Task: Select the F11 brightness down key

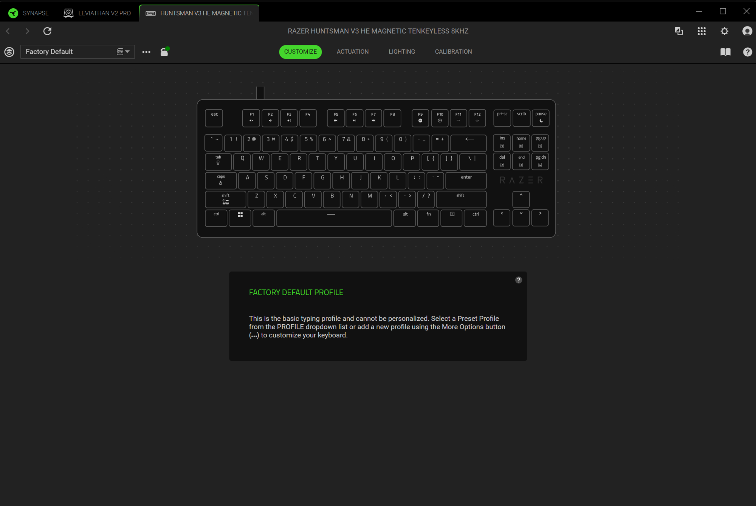Action: [459, 118]
